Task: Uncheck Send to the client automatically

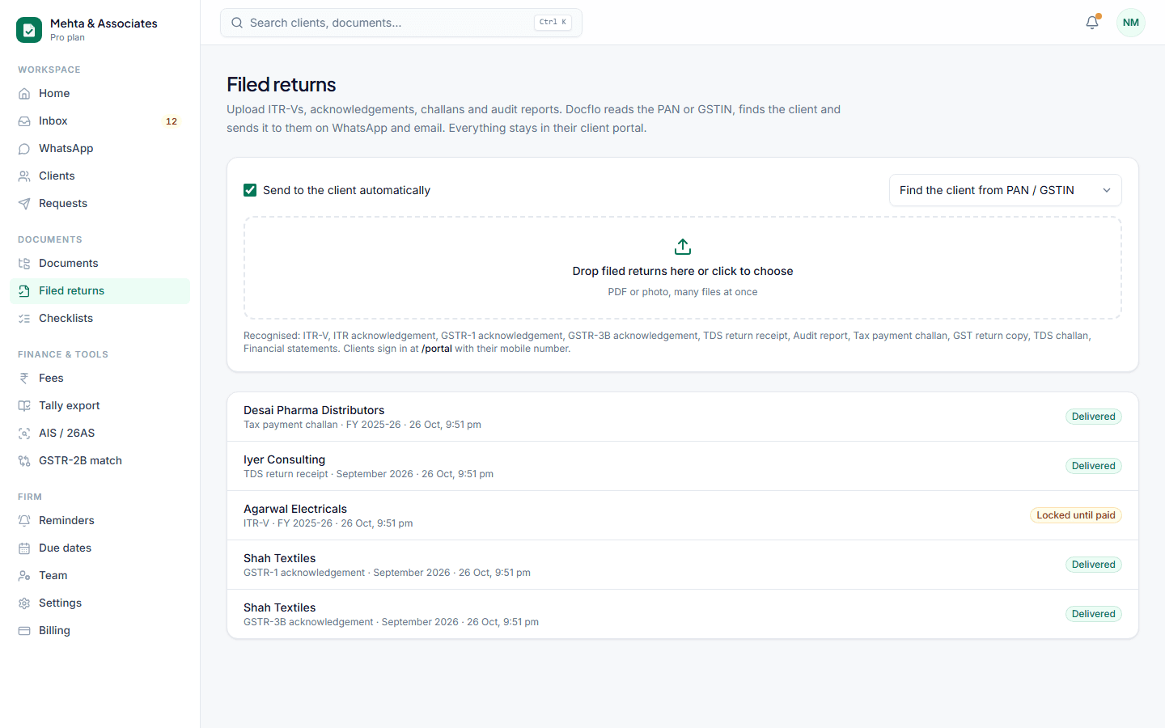Action: 250,190
